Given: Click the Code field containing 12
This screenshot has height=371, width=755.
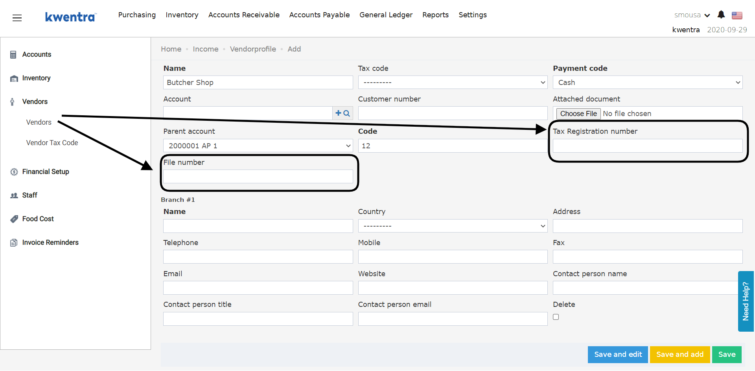Looking at the screenshot, I should pyautogui.click(x=453, y=146).
